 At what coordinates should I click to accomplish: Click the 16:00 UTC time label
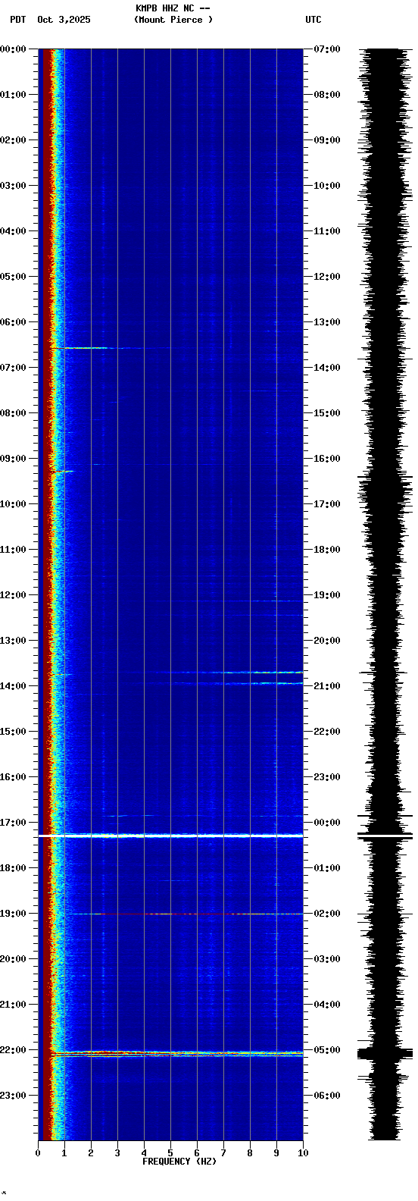[327, 459]
